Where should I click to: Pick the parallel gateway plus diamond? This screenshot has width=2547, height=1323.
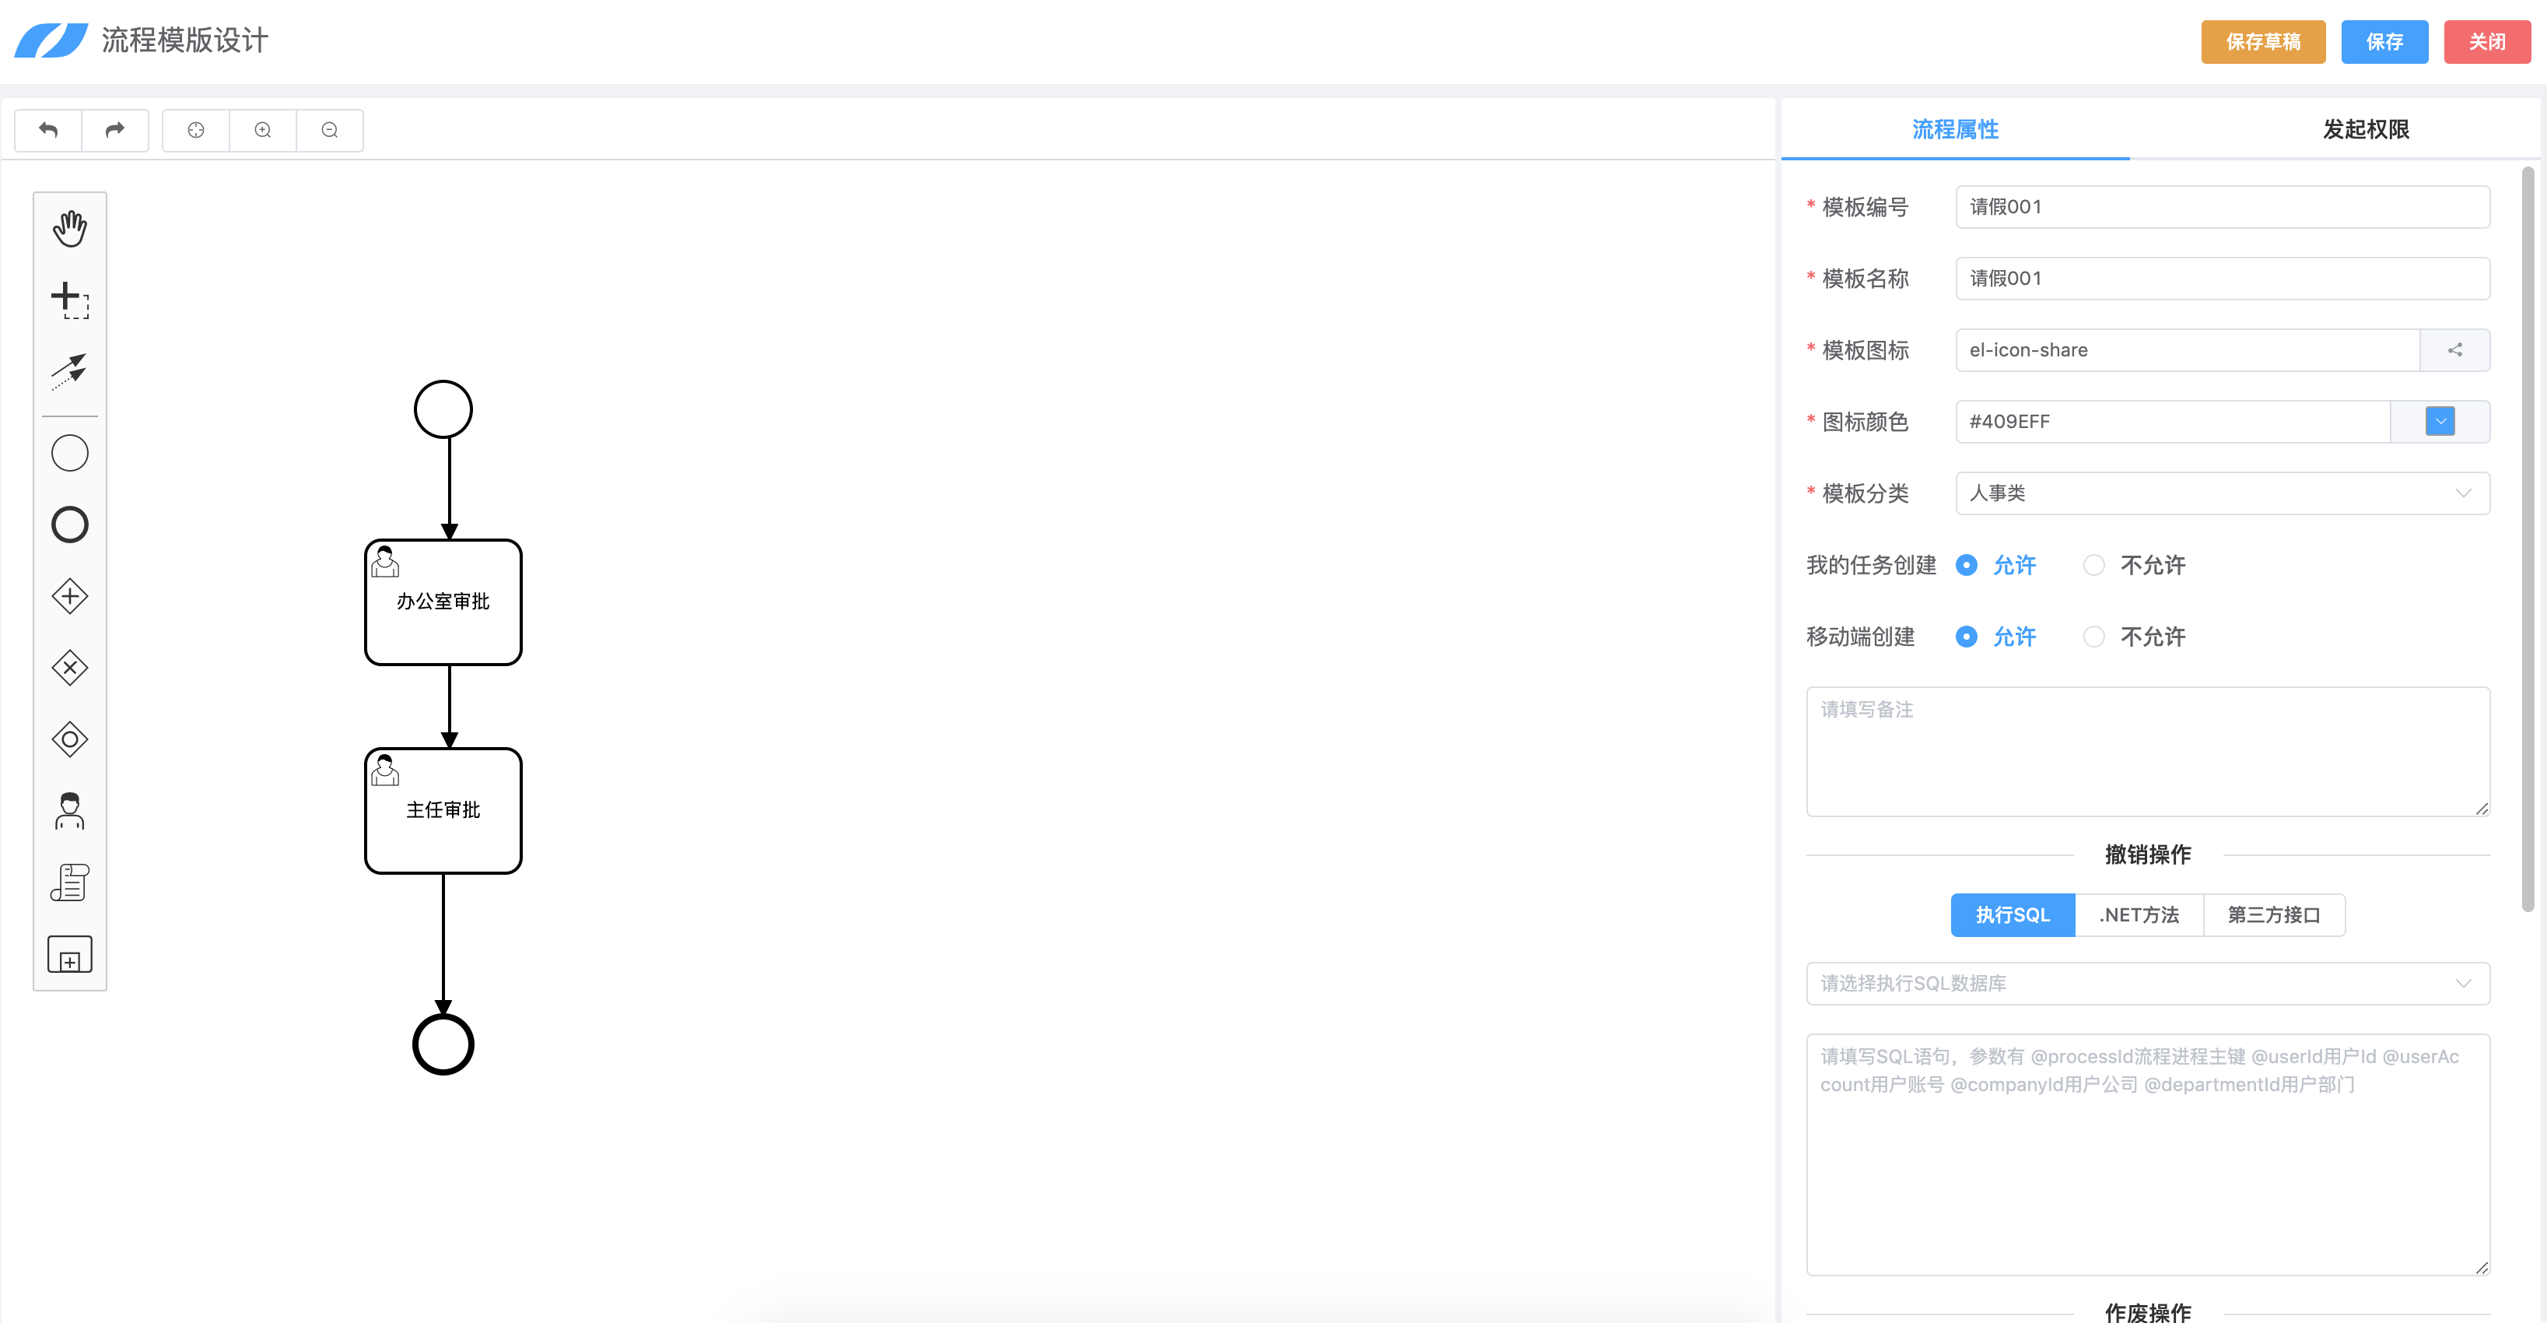point(70,596)
